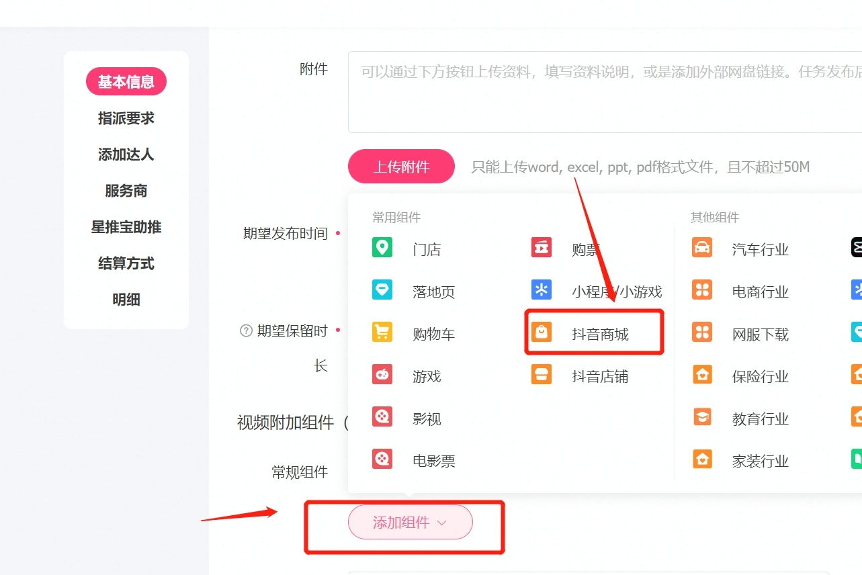
Task: Click the 期望发布时间 field label
Action: tap(286, 234)
